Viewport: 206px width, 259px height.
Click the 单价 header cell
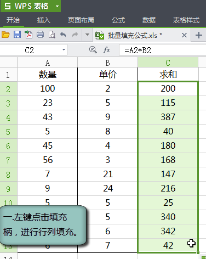(x=108, y=75)
